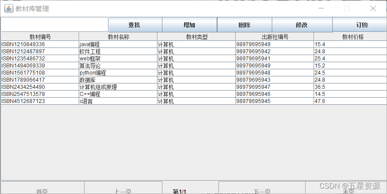Select cell ISBN1235486732

tap(40, 59)
